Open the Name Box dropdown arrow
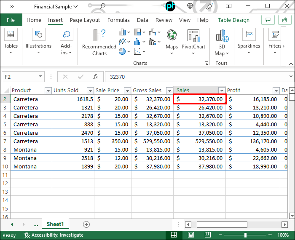This screenshot has height=240, width=295. click(40, 77)
